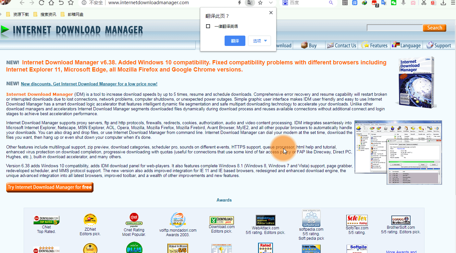This screenshot has width=456, height=253.
Task: Click the orange v6.38 news headline
Action: pos(196,66)
